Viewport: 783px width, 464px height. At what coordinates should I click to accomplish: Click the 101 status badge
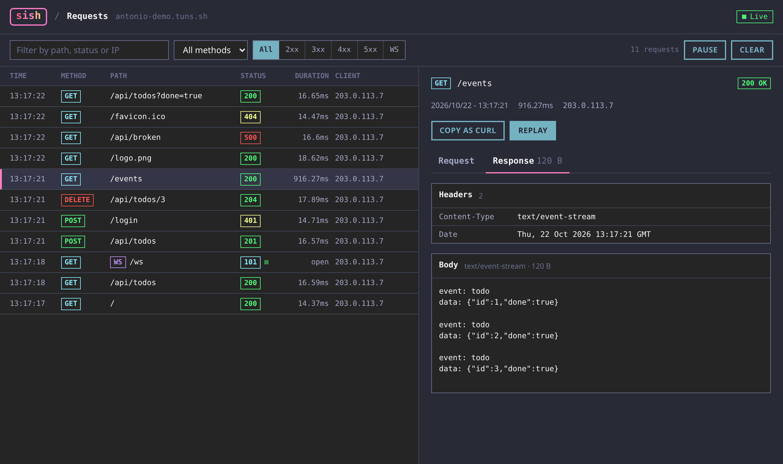point(250,262)
